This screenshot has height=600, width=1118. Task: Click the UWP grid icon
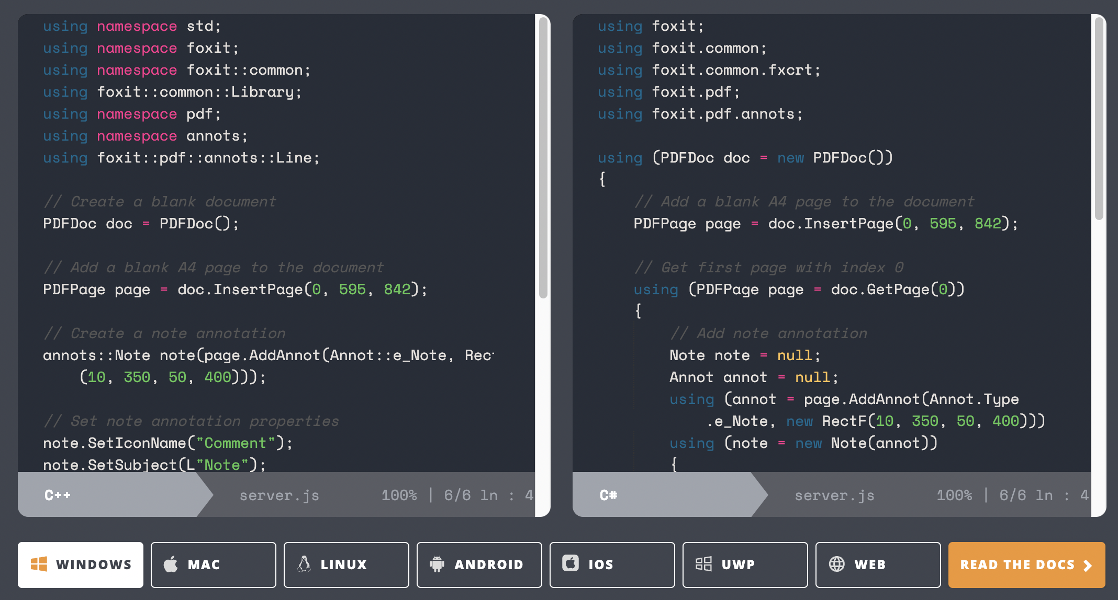[x=703, y=564]
